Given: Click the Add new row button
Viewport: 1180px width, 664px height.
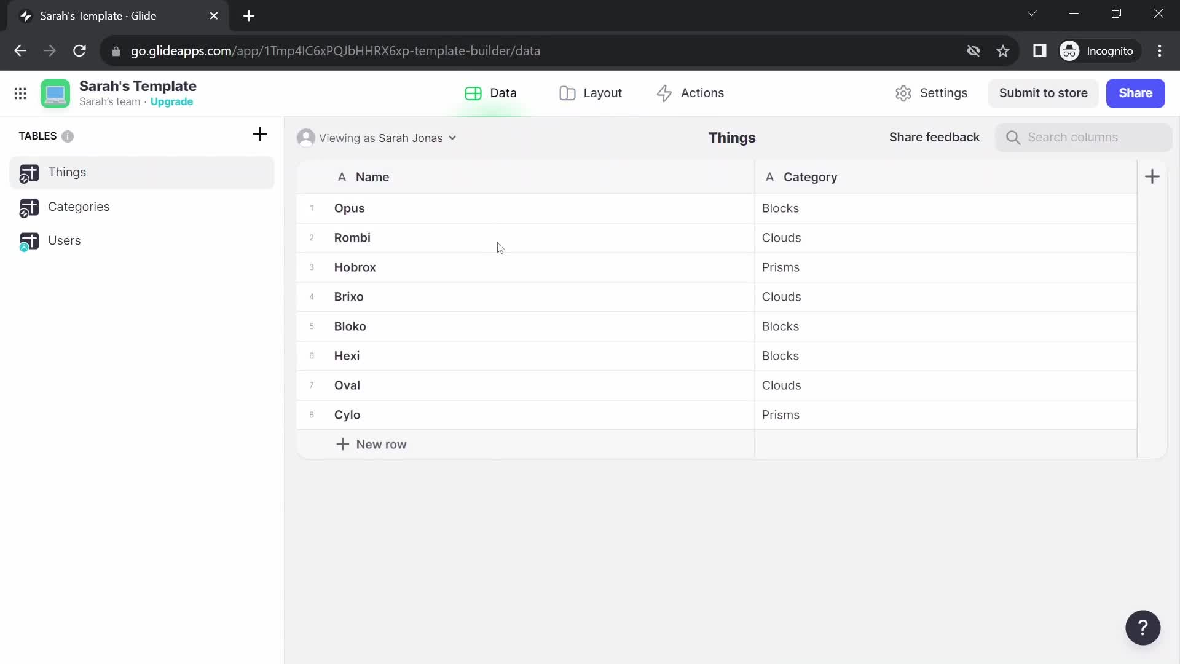Looking at the screenshot, I should click(x=371, y=445).
